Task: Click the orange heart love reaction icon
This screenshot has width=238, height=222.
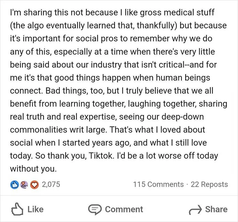Action: pos(34,185)
